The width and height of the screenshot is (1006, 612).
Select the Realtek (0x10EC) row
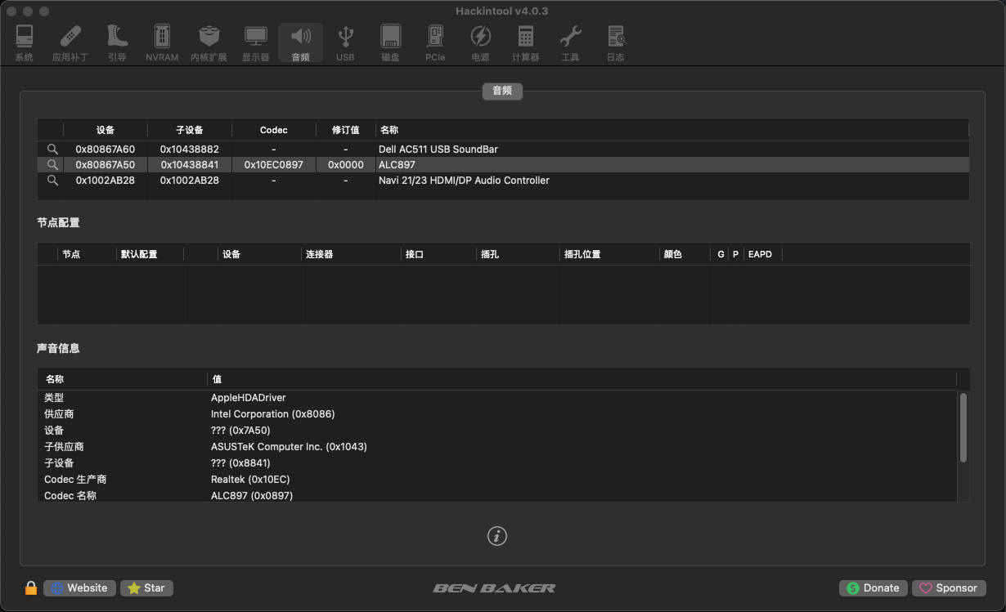click(497, 480)
